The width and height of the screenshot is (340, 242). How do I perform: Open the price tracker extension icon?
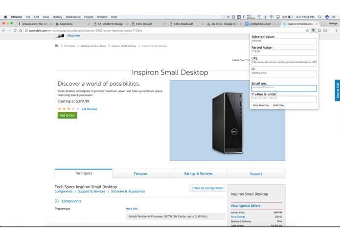click(x=313, y=30)
